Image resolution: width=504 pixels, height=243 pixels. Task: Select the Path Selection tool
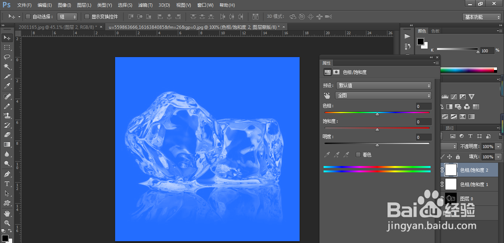click(x=7, y=193)
